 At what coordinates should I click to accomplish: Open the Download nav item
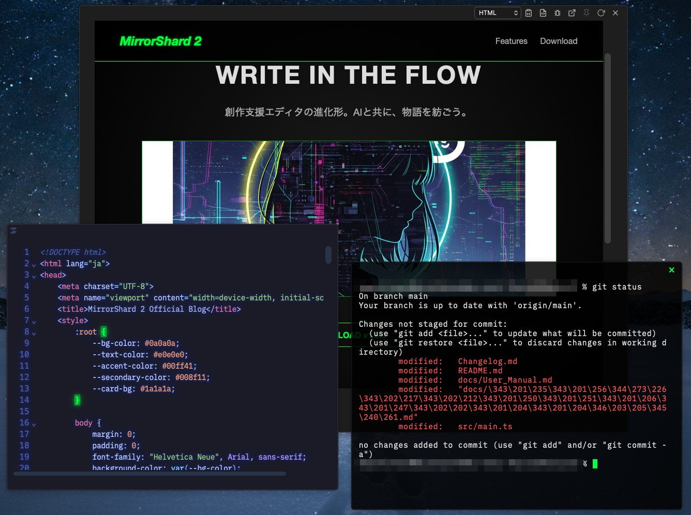[x=559, y=41]
